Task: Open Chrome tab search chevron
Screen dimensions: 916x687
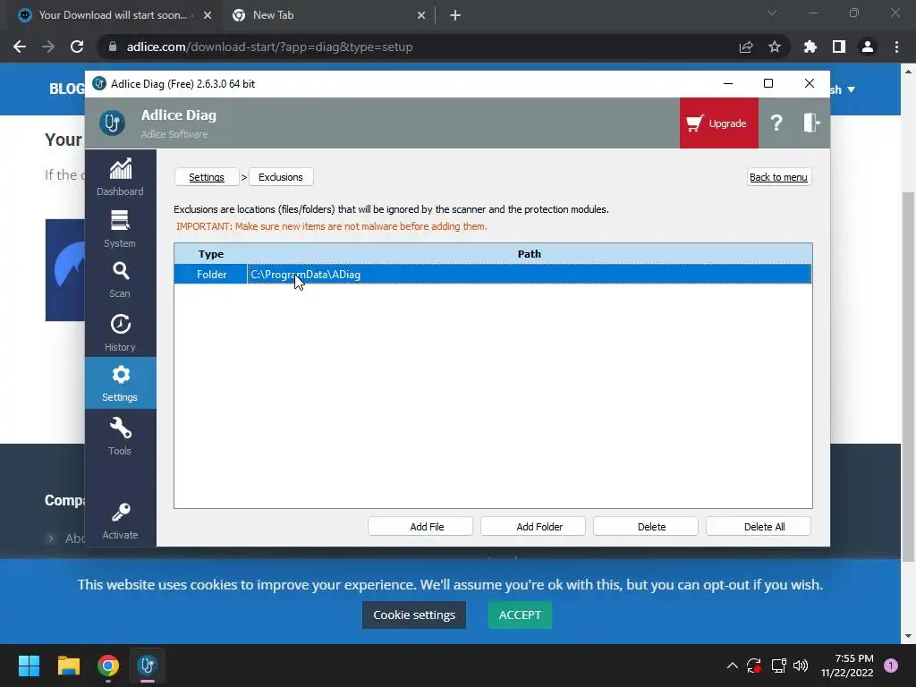Action: 772,13
